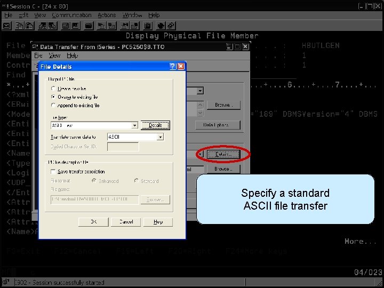Click Coded Character Set ID field
This screenshot has width=384, height=288.
click(x=123, y=147)
